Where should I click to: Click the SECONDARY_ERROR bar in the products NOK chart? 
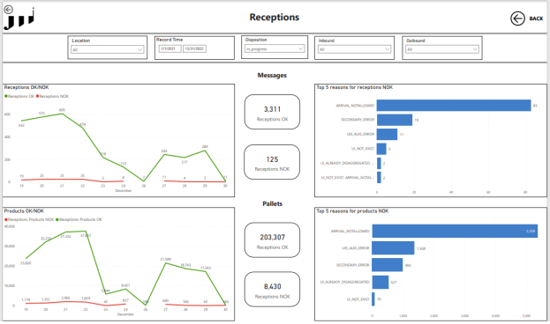pyautogui.click(x=388, y=265)
